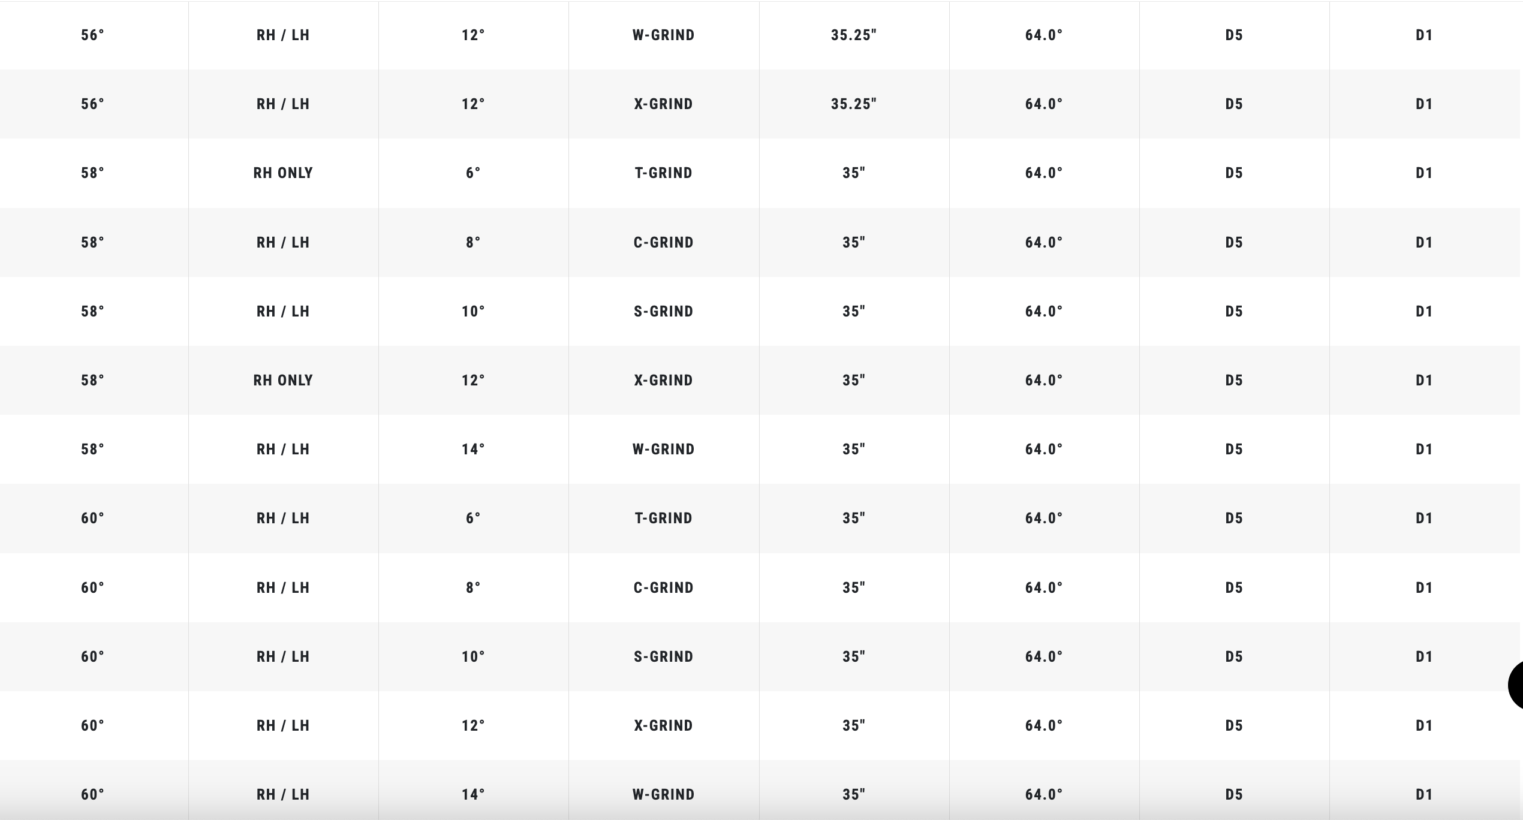Click C-GRIND in the 60° row
This screenshot has width=1523, height=820.
[663, 588]
